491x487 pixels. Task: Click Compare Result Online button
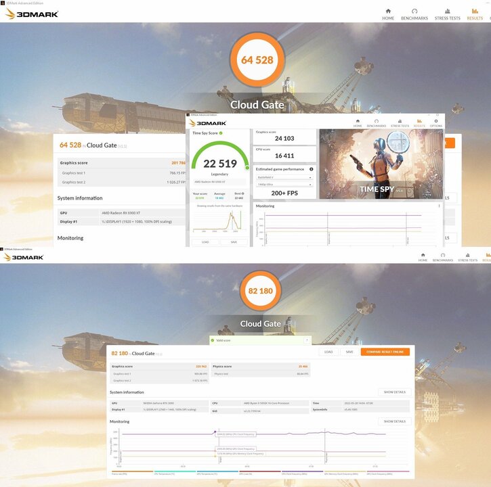[x=385, y=352]
